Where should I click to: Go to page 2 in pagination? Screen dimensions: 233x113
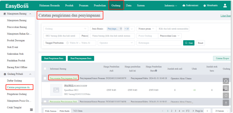[x=172, y=111]
